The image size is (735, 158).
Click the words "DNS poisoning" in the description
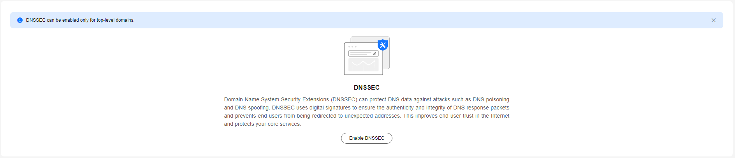491,100
